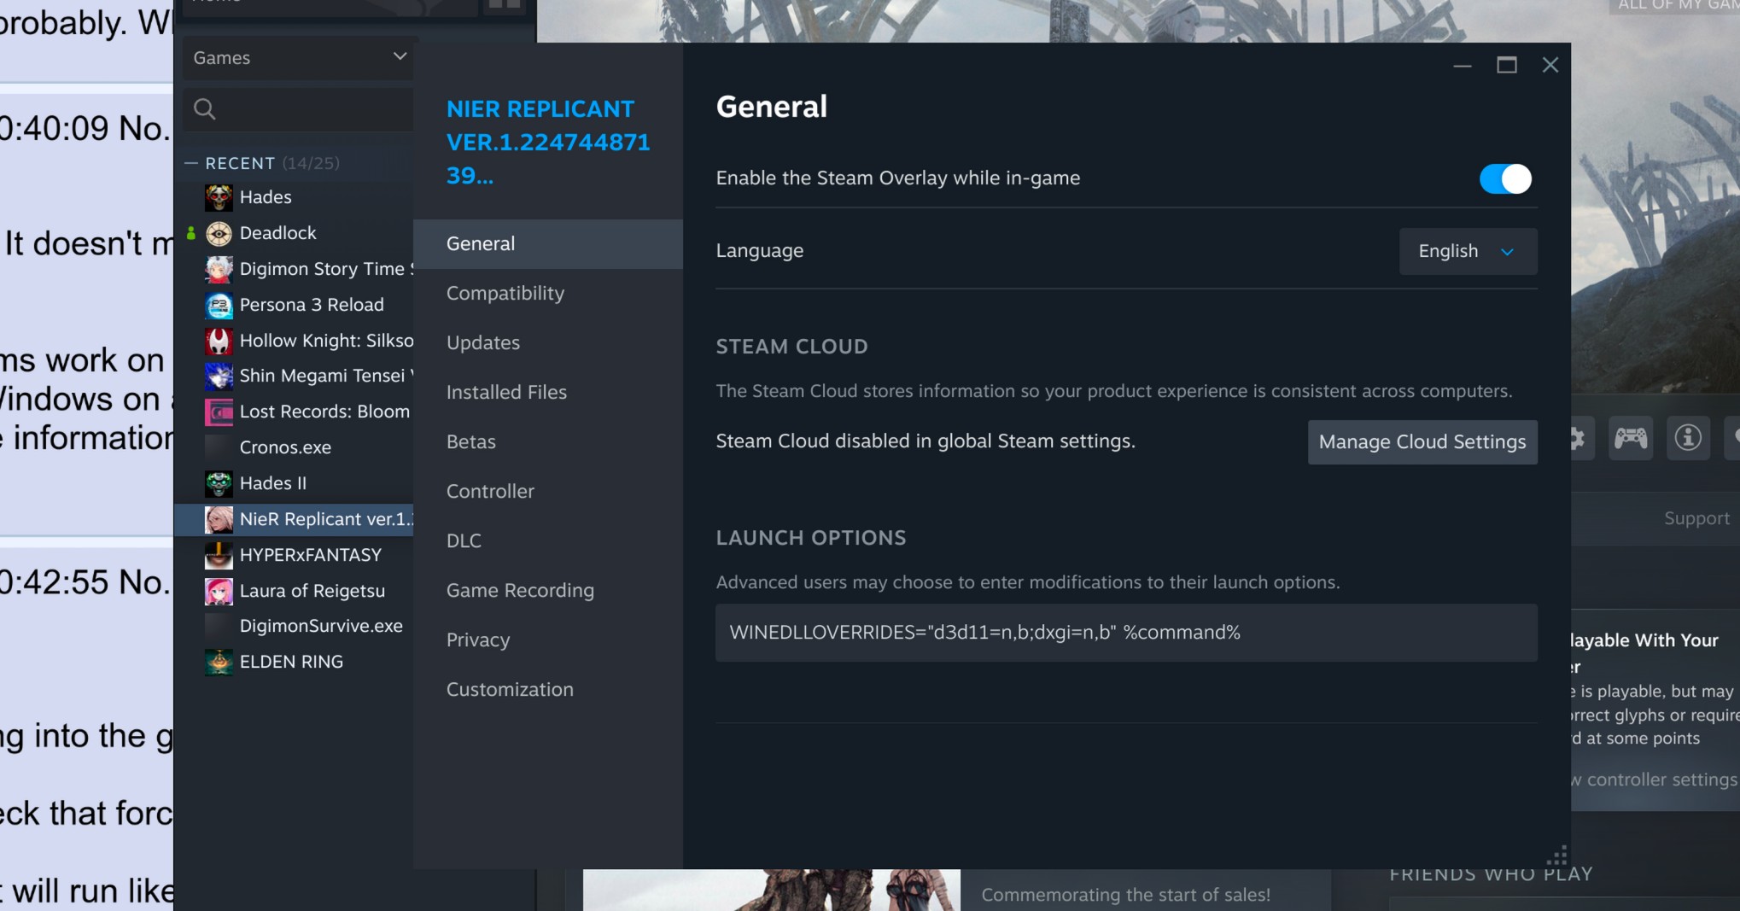This screenshot has height=911, width=1740.
Task: Select DigimonSurvive.exe in the library list
Action: pos(294,626)
